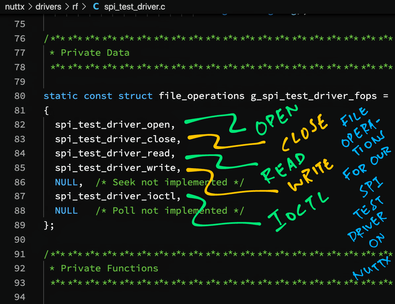Click line number 89 in the gutter
The width and height of the screenshot is (395, 304).
coord(20,225)
